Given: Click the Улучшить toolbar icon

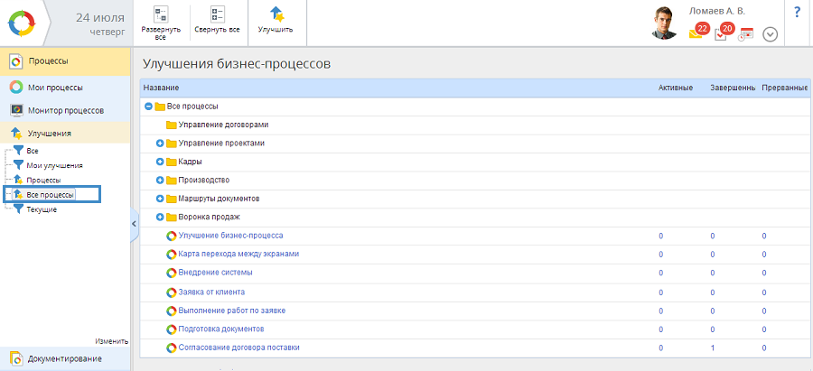Looking at the screenshot, I should (x=275, y=15).
